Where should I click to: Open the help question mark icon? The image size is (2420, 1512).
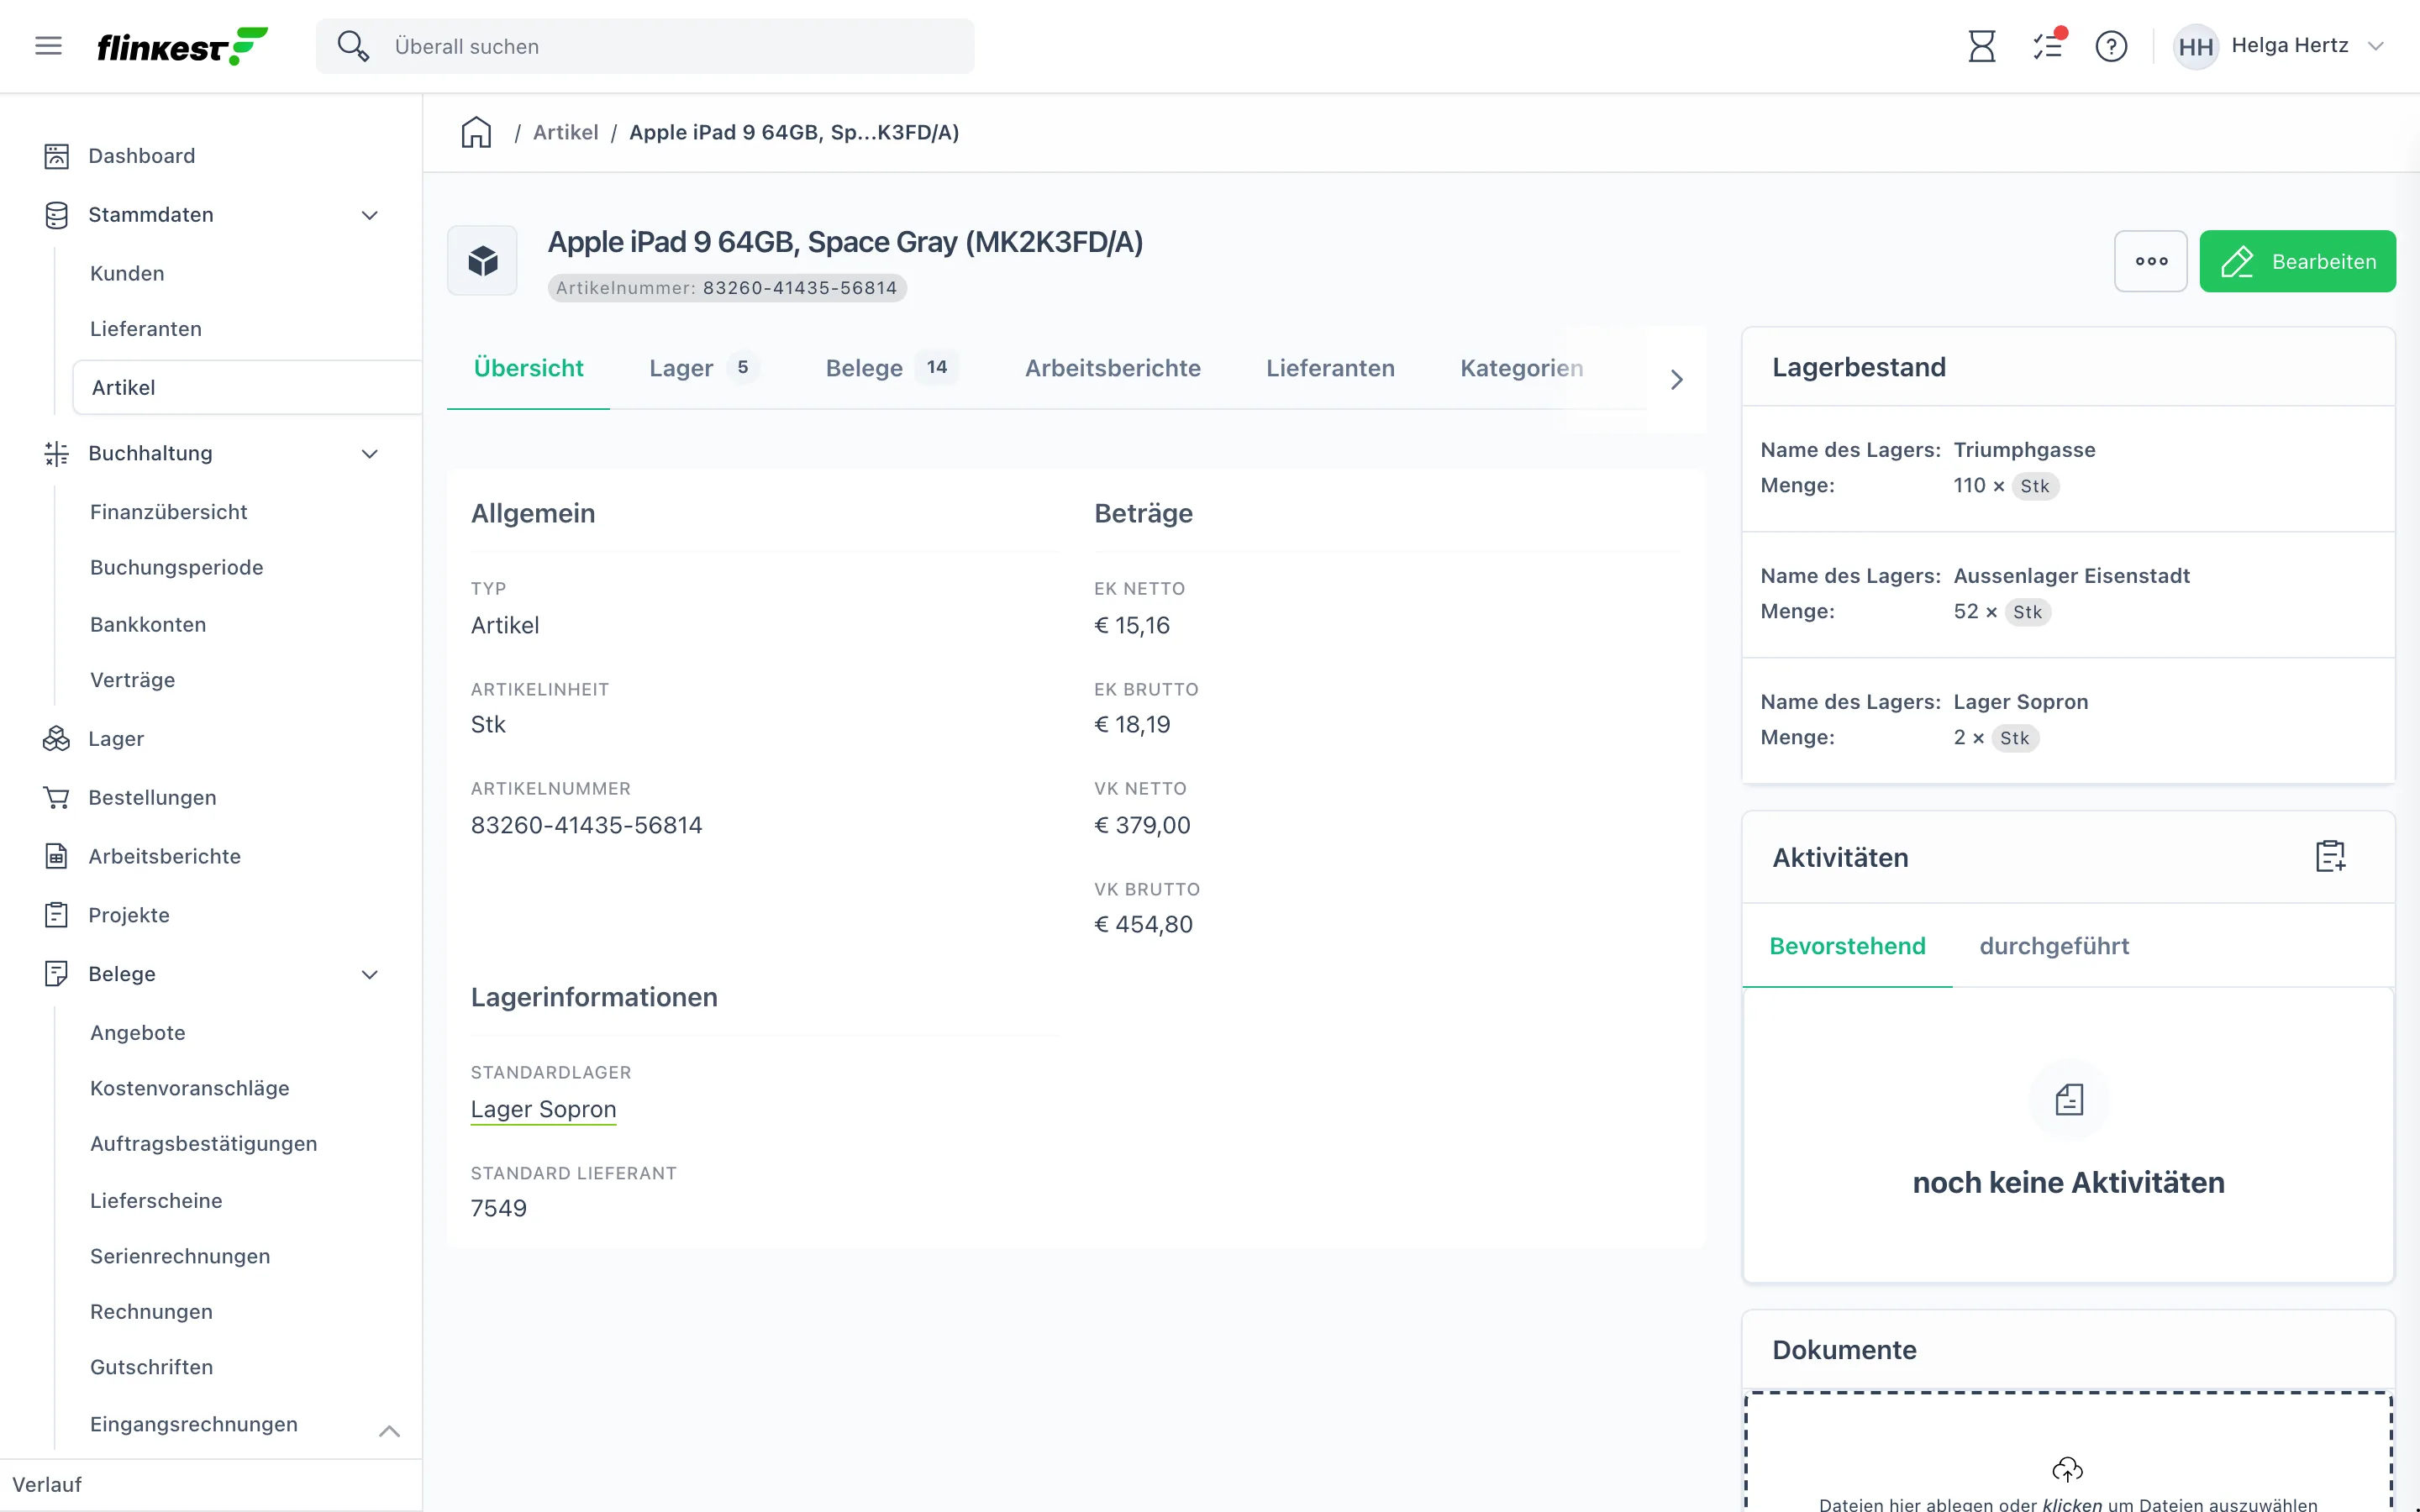pyautogui.click(x=2111, y=46)
